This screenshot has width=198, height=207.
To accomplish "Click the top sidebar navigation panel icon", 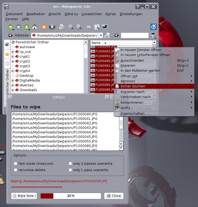I will [7, 44].
